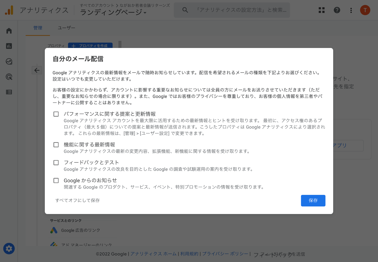This screenshot has width=378, height=262.
Task: Open プライバシー ポリシー footer link
Action: coord(225,254)
